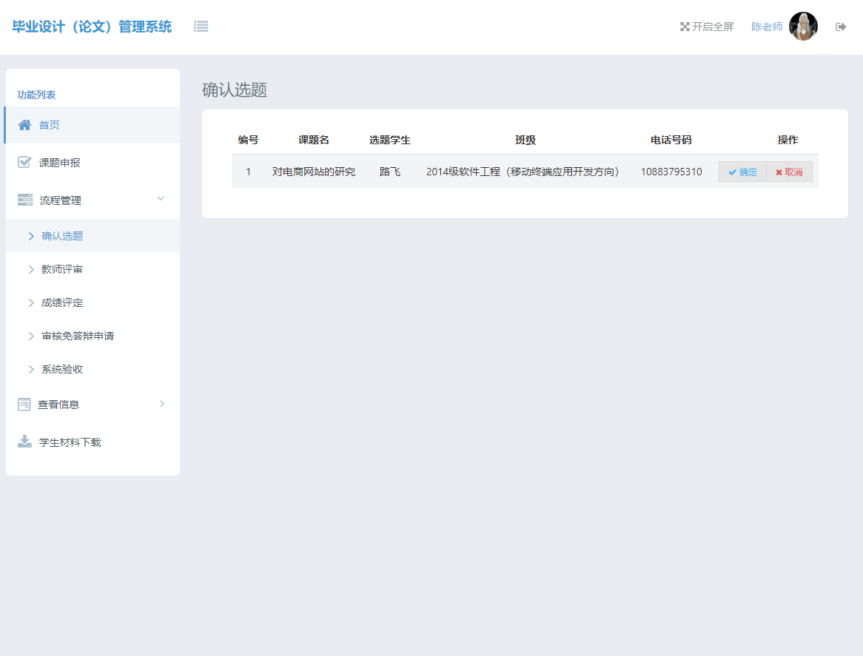
Task: Confirm the topic with the 确定 button
Action: coord(742,171)
